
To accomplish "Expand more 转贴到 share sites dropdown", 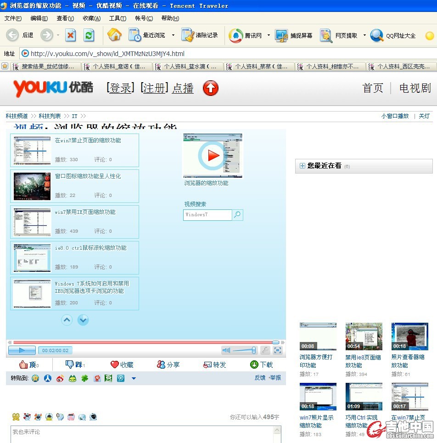I will 134,378.
